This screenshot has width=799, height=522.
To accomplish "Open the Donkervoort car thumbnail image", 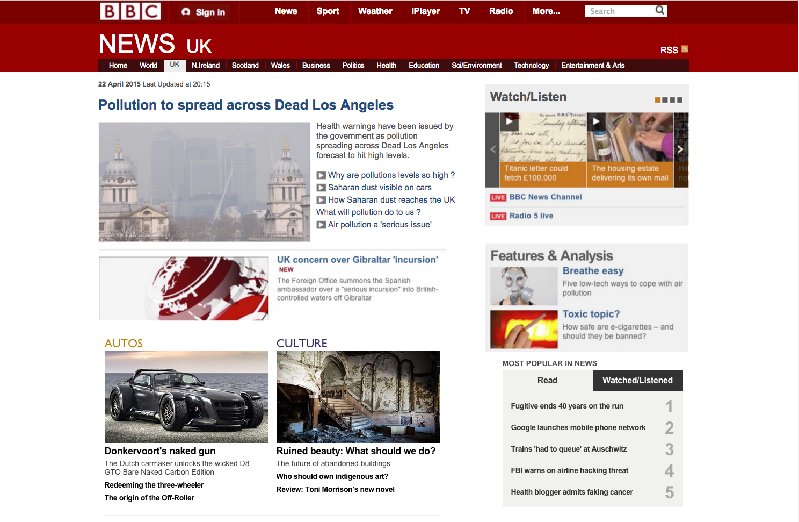I will (x=186, y=397).
